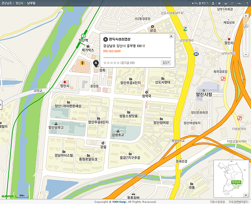This screenshot has width=251, height=204.
Task: Click the 메가박스 cinema icon
Action: coord(88,46)
